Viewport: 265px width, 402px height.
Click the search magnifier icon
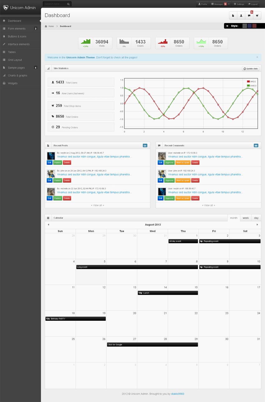tap(69, 4)
